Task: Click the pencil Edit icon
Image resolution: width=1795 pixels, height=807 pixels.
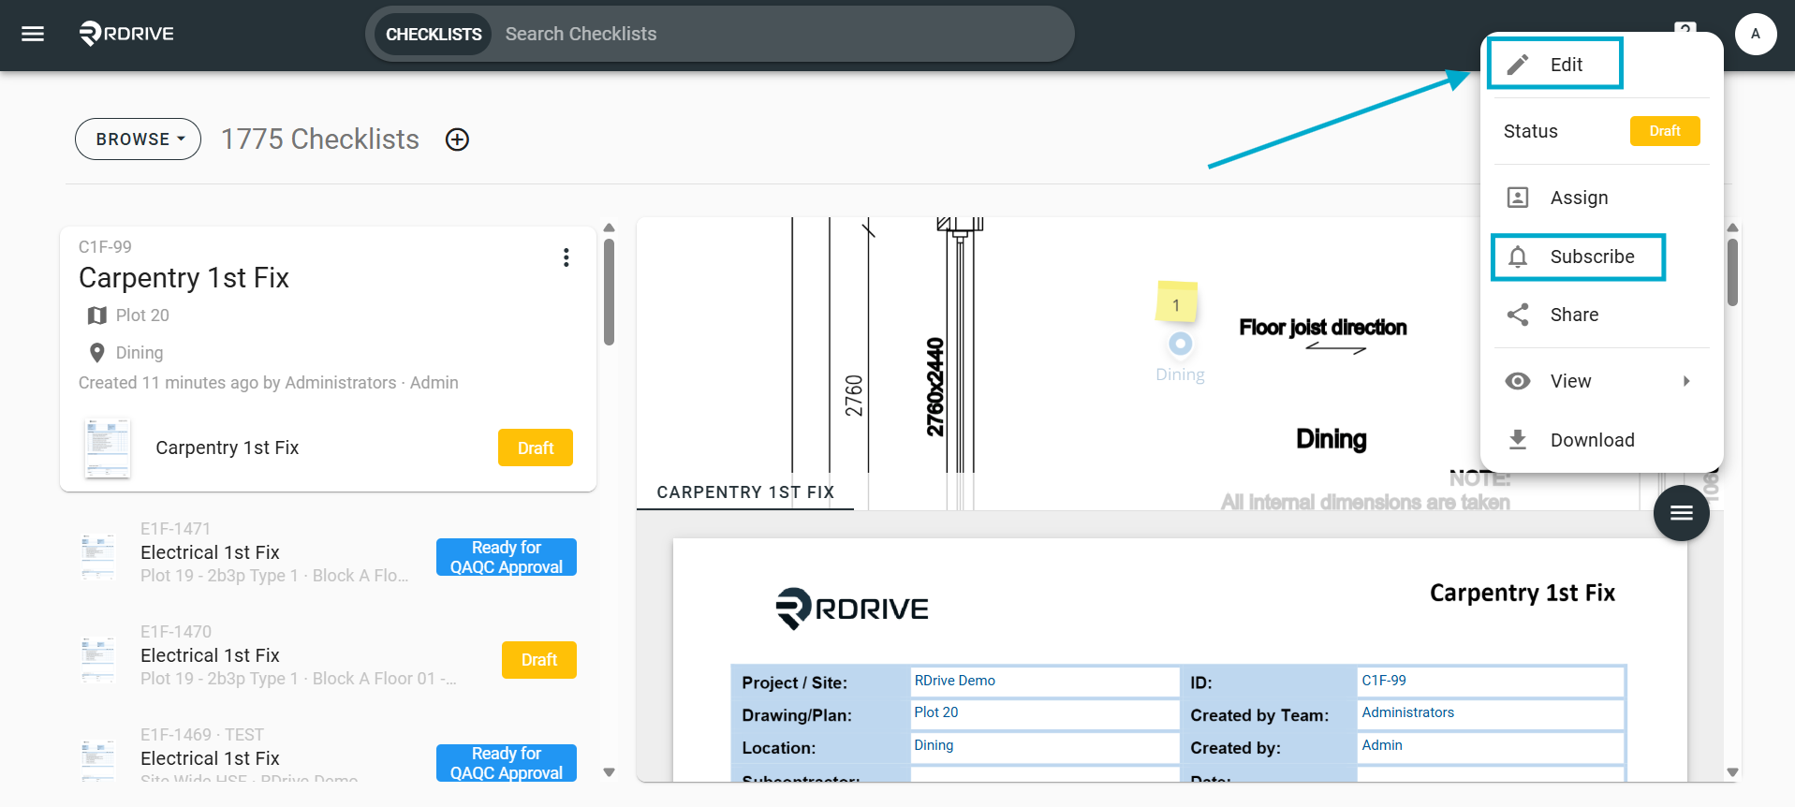Action: click(1518, 65)
